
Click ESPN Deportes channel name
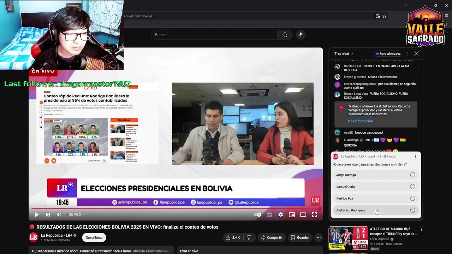(380, 239)
